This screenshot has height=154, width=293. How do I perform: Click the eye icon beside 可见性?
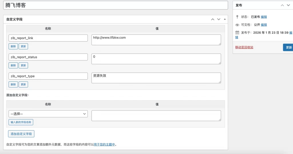click(237, 25)
